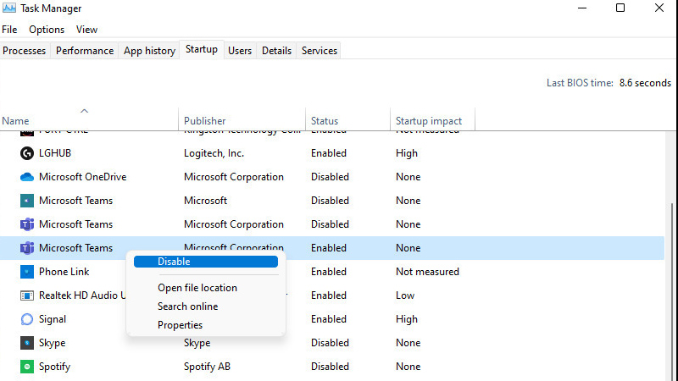Select the Spotify startup entry name
This screenshot has height=381, width=678.
(x=54, y=367)
